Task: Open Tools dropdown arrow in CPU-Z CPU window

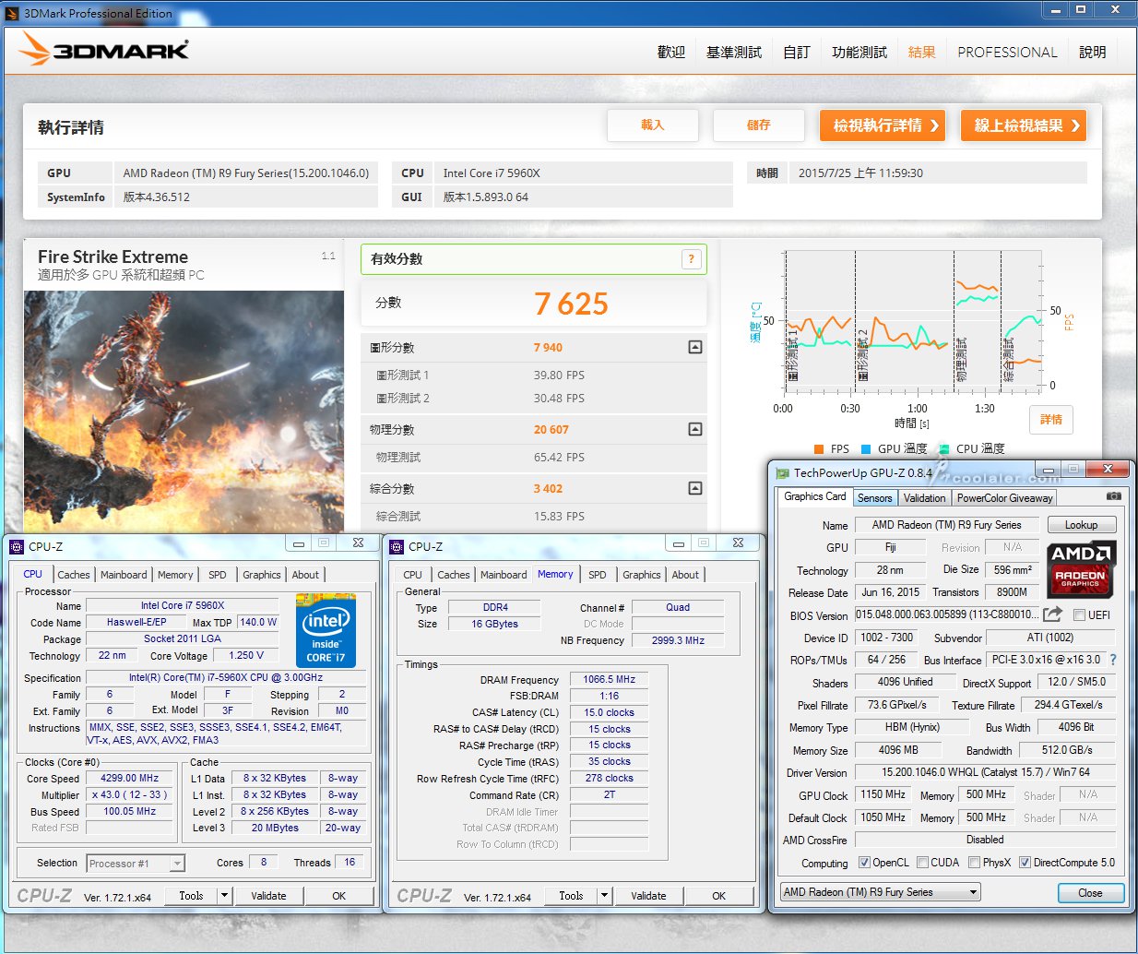Action: [224, 895]
